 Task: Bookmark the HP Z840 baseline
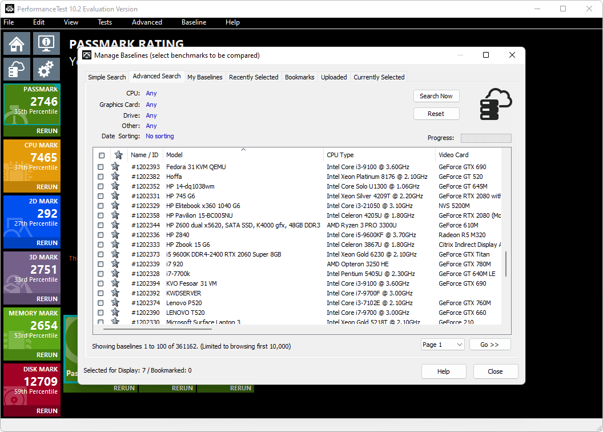pos(115,235)
